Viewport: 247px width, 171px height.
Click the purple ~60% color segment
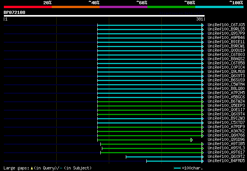(x=123, y=7)
